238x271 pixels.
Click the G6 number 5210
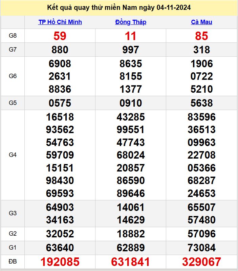coord(202,89)
